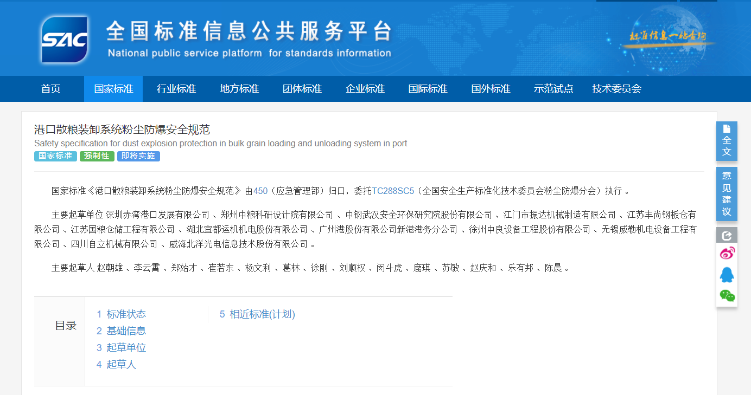The height and width of the screenshot is (395, 751).
Task: Open the 技术委员会 navigation tab
Action: 616,89
